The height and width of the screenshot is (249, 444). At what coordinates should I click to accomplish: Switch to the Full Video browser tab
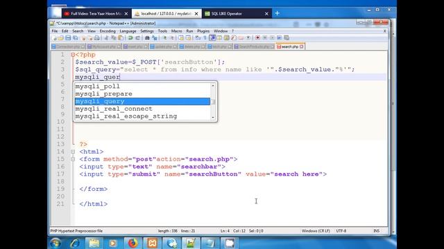coord(96,14)
